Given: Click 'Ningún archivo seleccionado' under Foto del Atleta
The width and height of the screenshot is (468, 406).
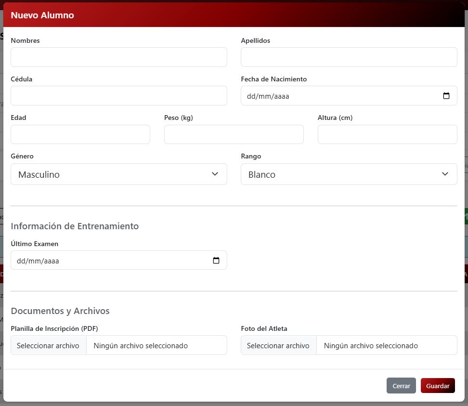Looking at the screenshot, I should pyautogui.click(x=371, y=346).
